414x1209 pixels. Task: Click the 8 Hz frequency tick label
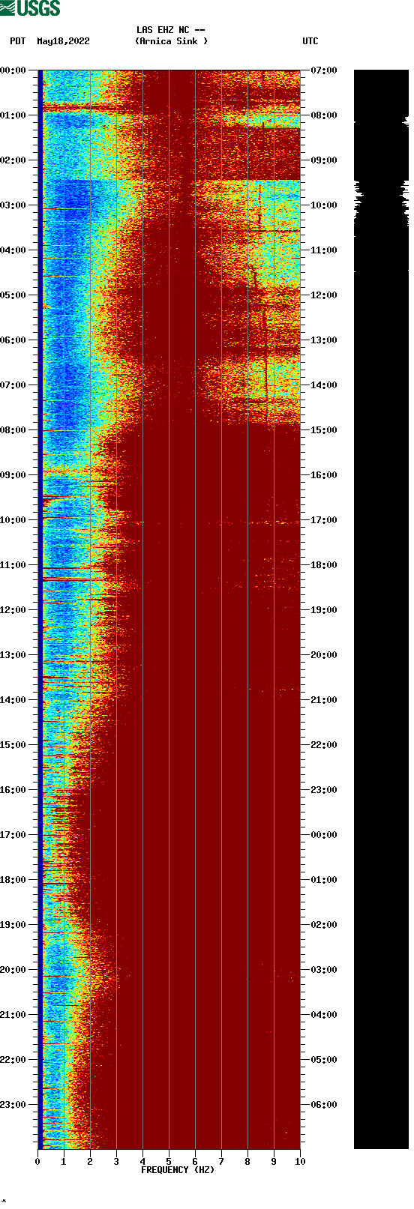247,1162
